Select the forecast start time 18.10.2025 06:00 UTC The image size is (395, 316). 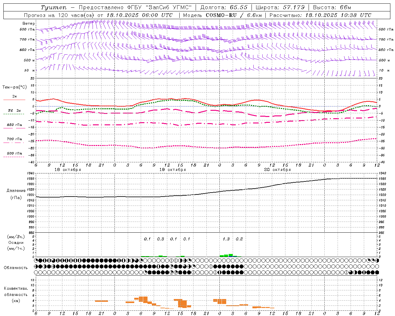click(x=139, y=15)
